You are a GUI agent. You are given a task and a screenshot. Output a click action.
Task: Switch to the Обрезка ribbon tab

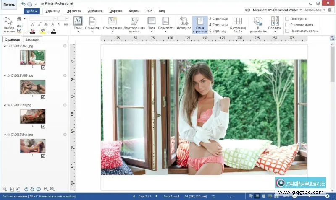(116, 11)
